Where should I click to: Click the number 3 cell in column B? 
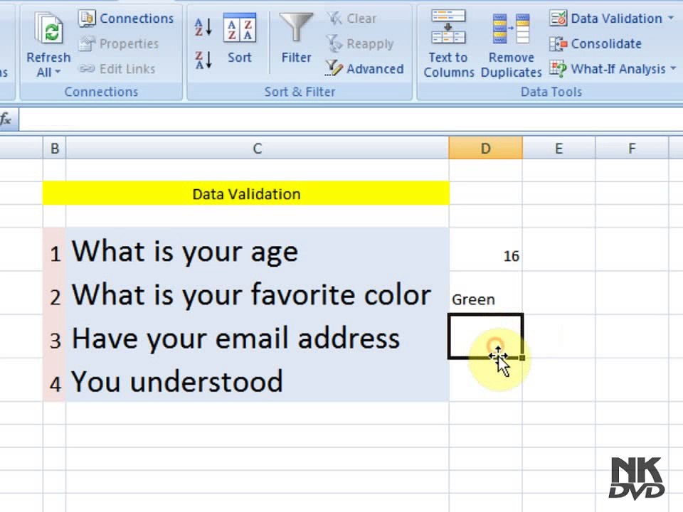55,336
